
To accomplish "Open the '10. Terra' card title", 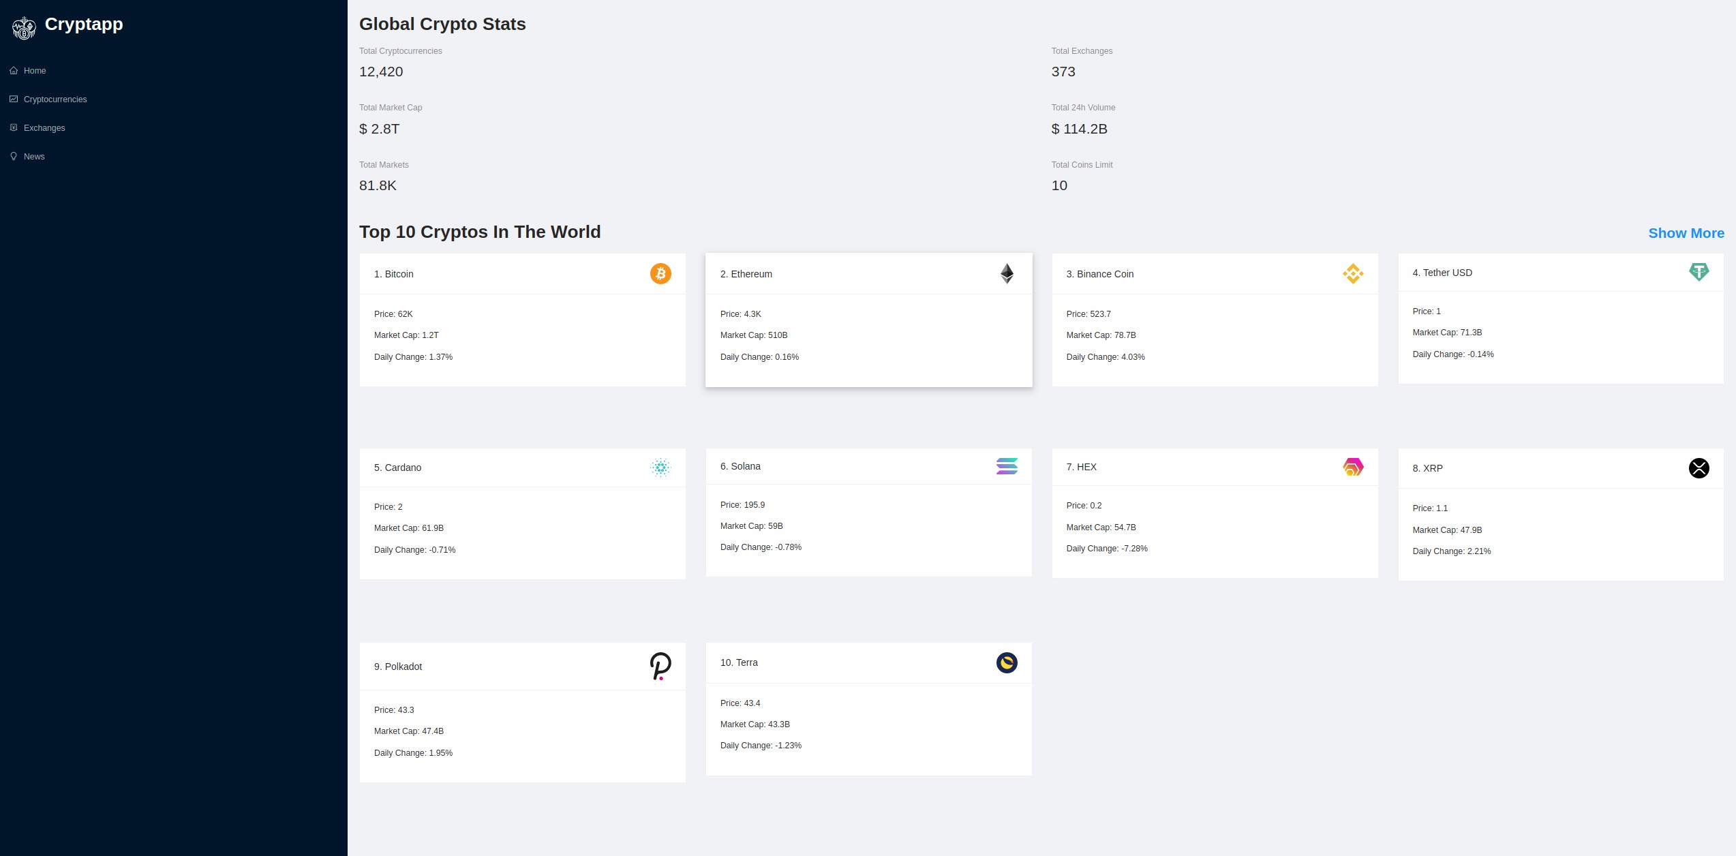I will click(740, 662).
